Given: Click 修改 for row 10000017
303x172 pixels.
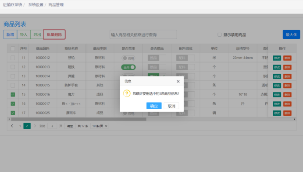Looking at the screenshot, I should click(x=277, y=104).
